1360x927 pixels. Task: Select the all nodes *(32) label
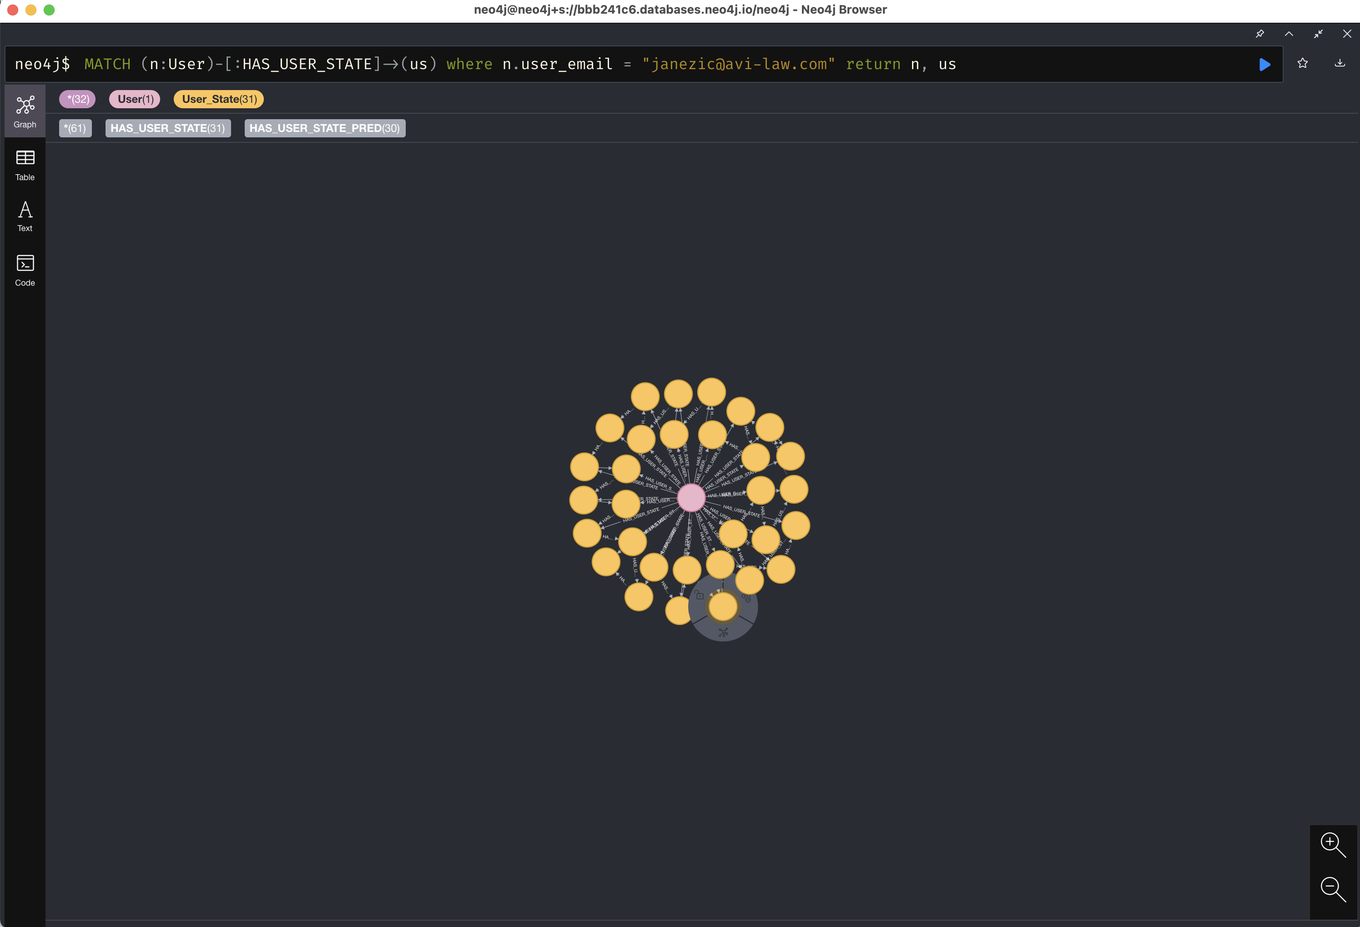click(x=77, y=99)
